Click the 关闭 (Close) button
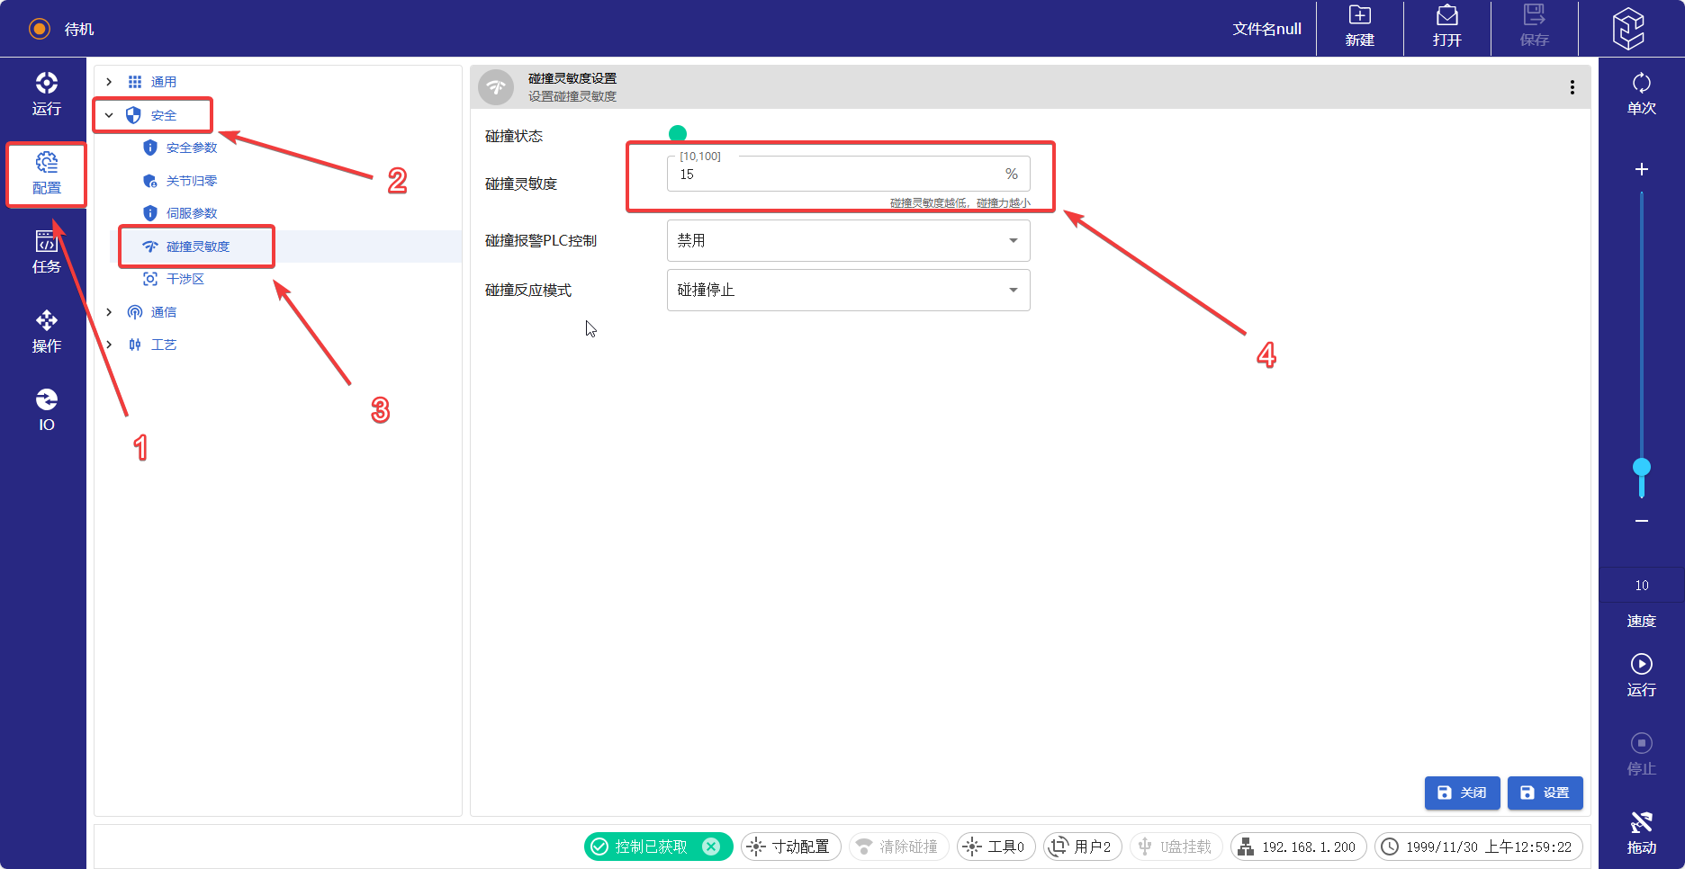 [x=1462, y=793]
